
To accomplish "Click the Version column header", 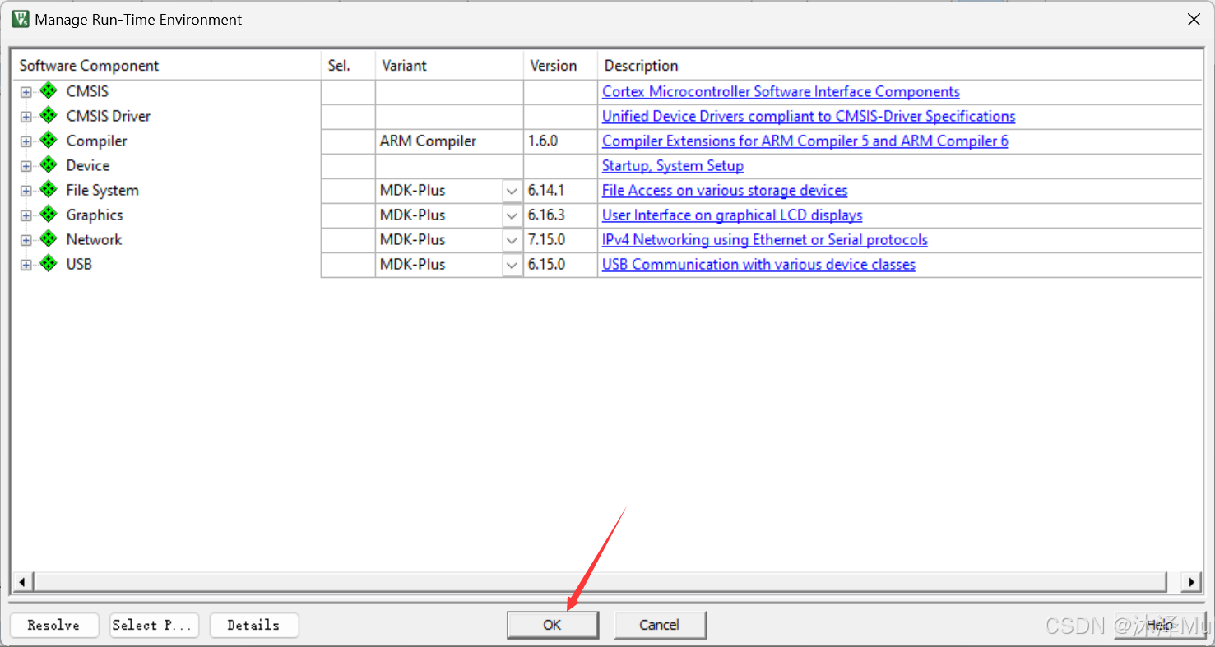I will pos(560,66).
